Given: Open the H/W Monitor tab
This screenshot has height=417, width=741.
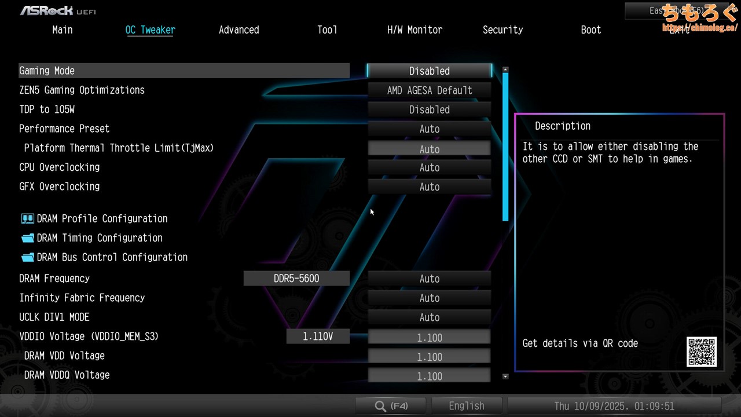Looking at the screenshot, I should coord(414,30).
